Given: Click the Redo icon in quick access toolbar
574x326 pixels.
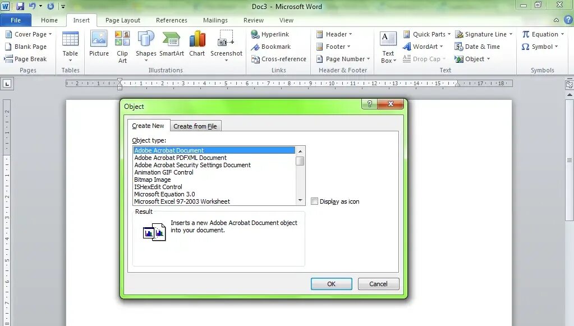Looking at the screenshot, I should [50, 6].
